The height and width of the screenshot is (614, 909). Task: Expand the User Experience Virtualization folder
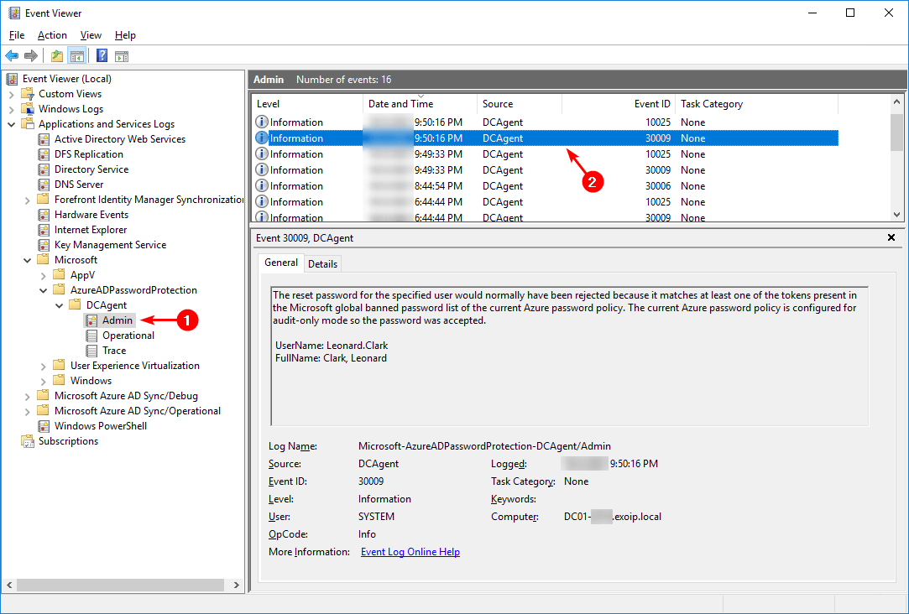44,366
